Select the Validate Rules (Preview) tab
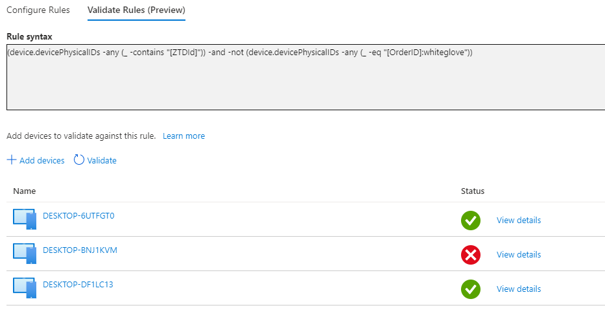The width and height of the screenshot is (605, 323). [x=136, y=10]
